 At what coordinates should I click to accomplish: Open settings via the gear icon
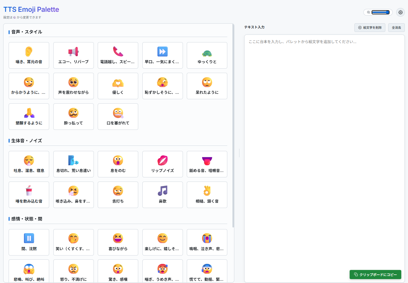(400, 12)
